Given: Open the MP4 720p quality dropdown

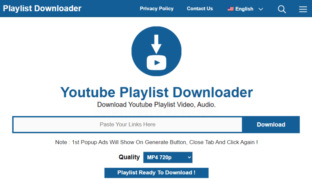Looking at the screenshot, I should (168, 157).
